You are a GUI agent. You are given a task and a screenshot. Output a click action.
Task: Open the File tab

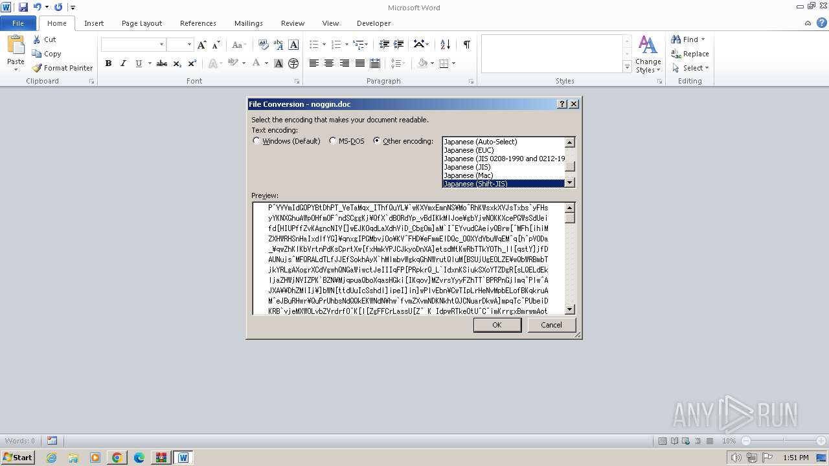tap(18, 23)
